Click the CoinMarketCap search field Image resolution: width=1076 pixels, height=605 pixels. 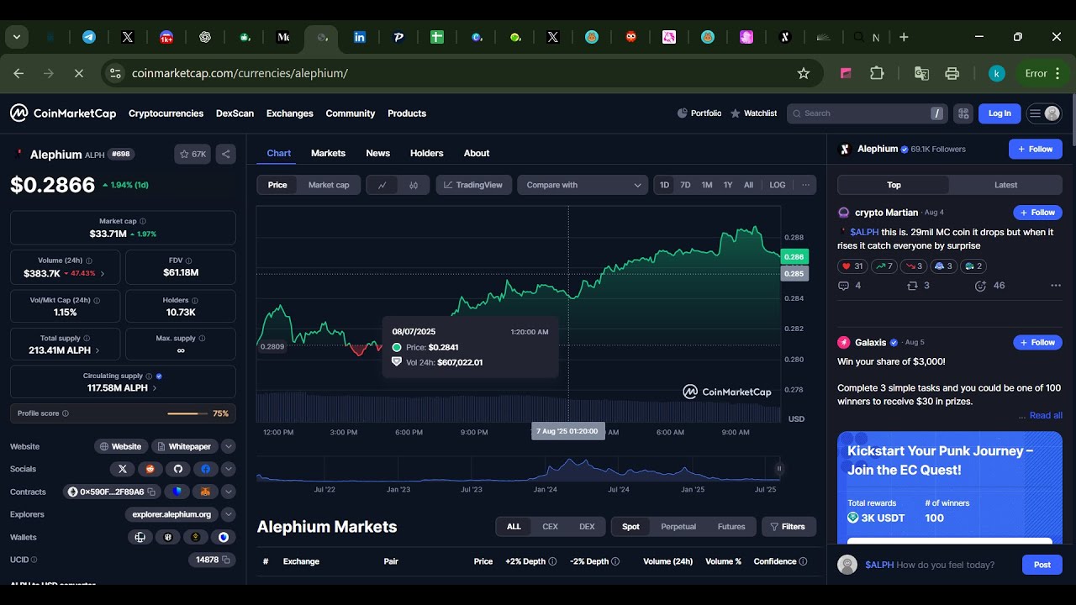[x=867, y=113]
